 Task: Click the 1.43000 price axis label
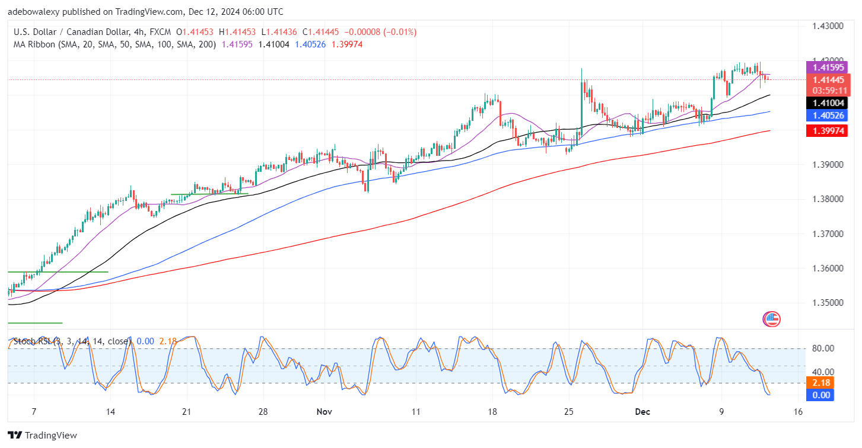[x=828, y=26]
